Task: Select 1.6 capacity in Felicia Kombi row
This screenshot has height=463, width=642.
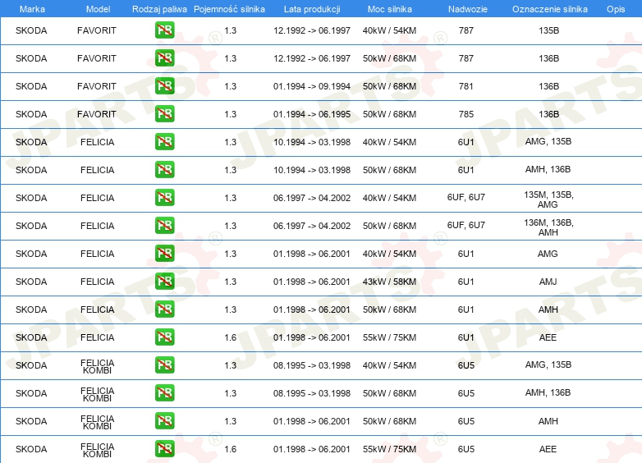Action: tap(231, 449)
